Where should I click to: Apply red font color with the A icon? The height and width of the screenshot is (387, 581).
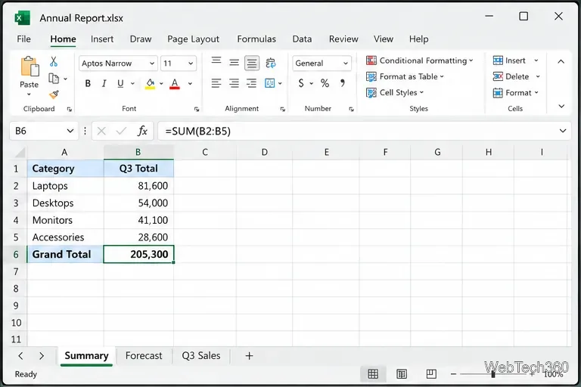(175, 84)
